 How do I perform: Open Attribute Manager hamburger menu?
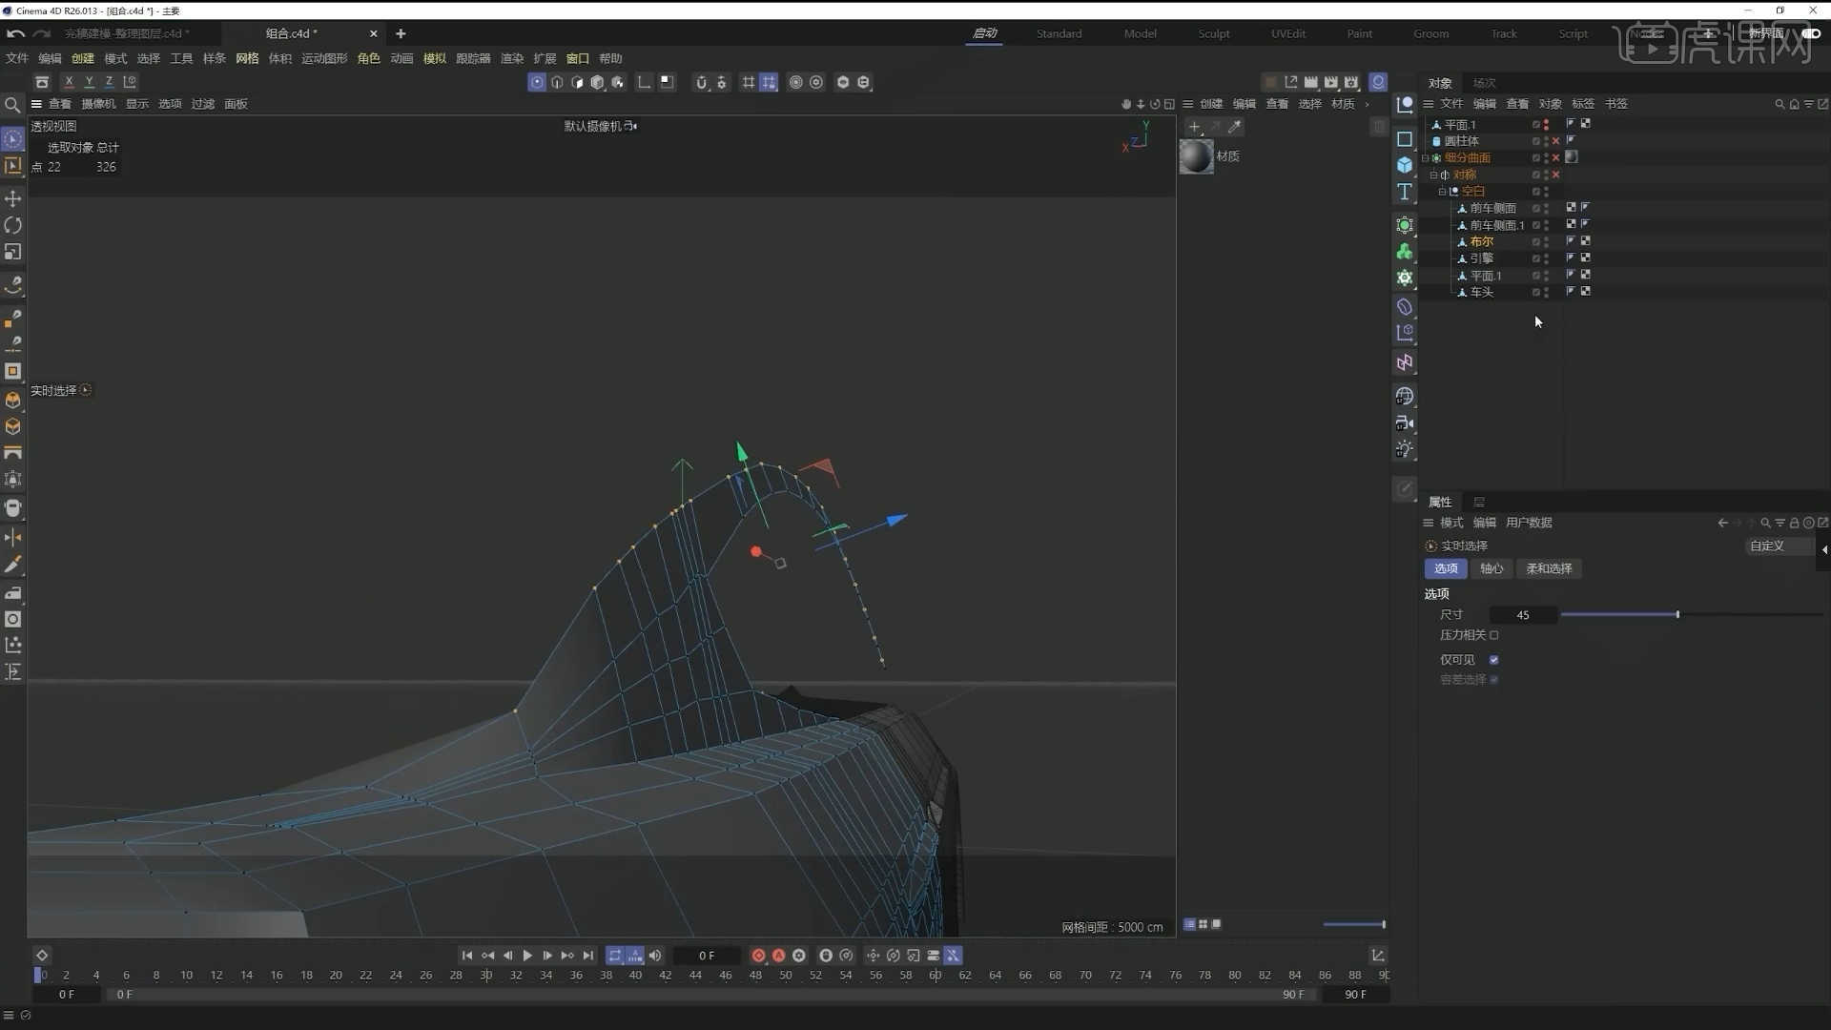tap(1429, 523)
